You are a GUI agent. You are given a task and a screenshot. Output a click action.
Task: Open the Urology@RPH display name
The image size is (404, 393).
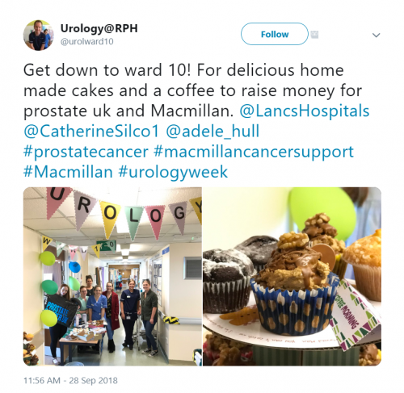(x=99, y=28)
